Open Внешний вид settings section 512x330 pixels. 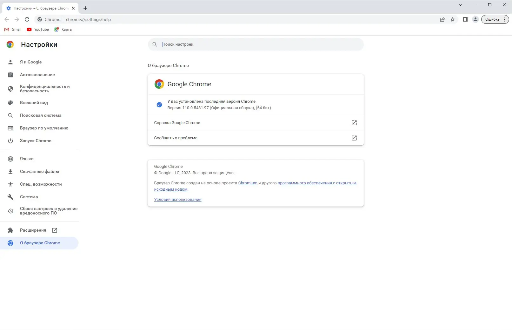coord(34,102)
